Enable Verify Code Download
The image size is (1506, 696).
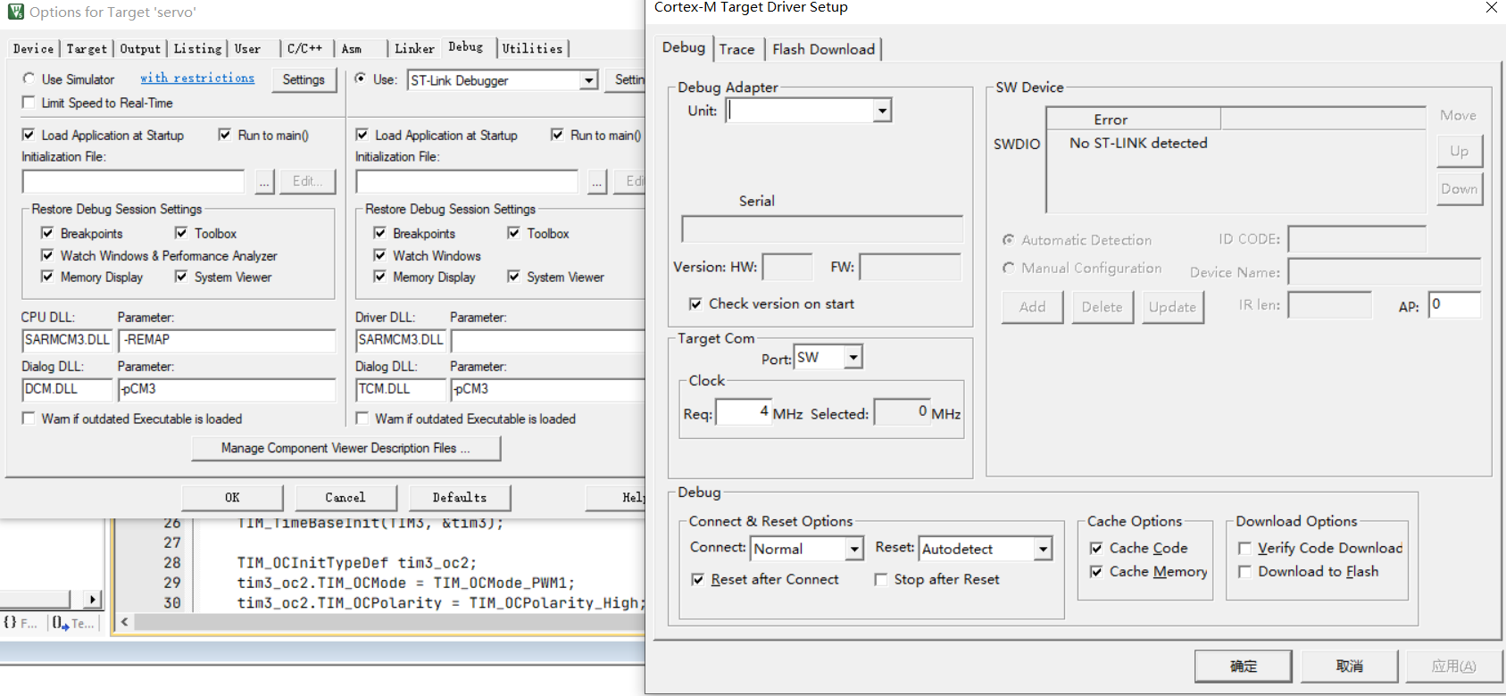(1245, 548)
